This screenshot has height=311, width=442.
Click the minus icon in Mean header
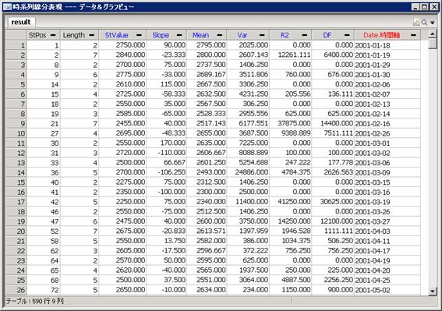click(220, 35)
